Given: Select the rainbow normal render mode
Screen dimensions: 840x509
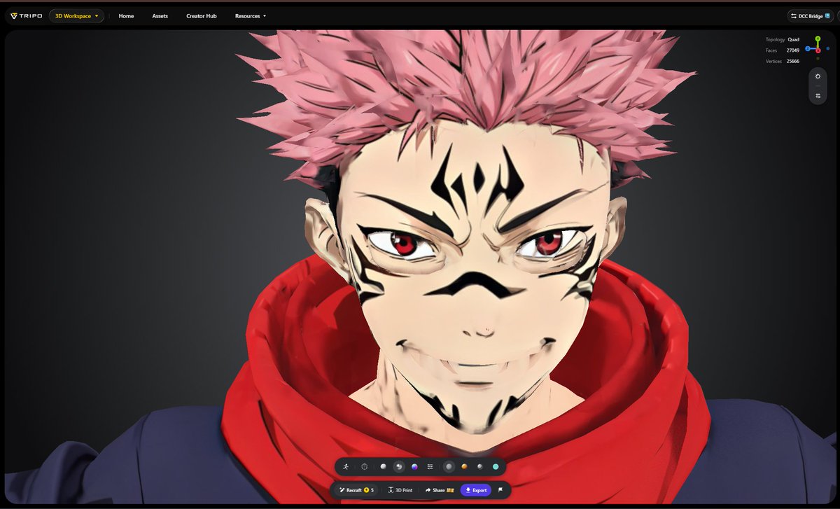Looking at the screenshot, I should click(414, 466).
